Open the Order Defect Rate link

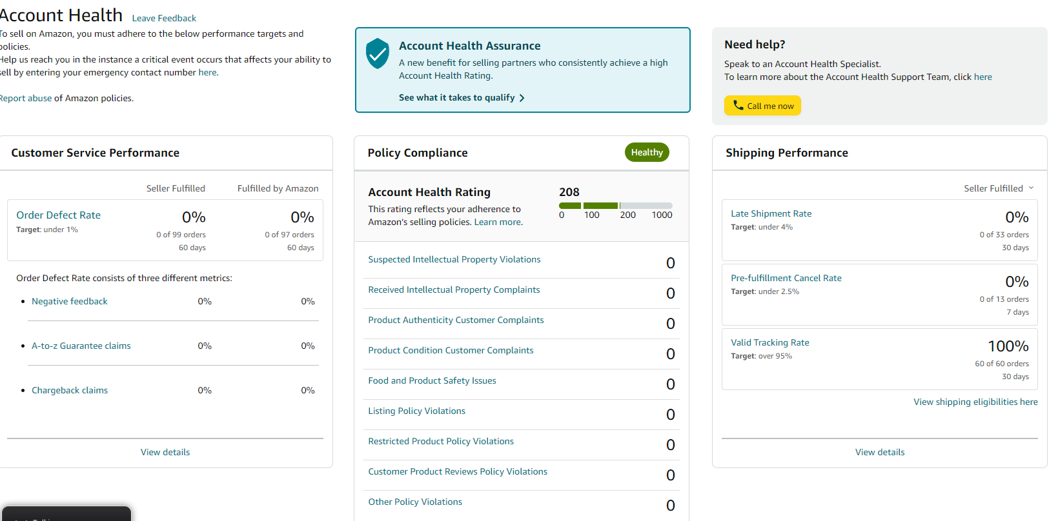(58, 215)
